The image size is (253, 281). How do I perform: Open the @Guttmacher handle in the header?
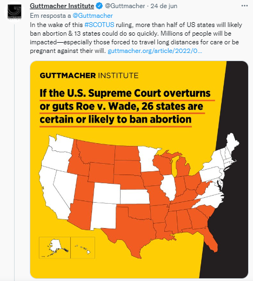(x=125, y=6)
